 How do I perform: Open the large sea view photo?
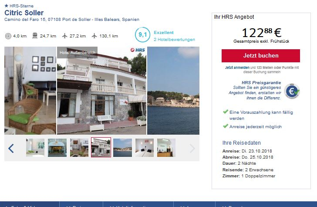click(173, 91)
